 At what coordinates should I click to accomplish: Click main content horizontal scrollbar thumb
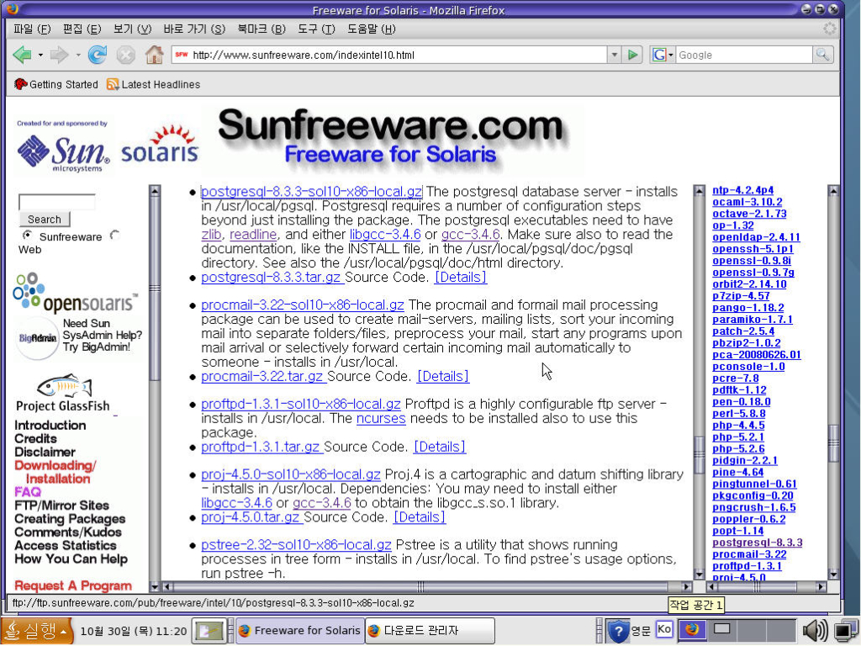(x=420, y=586)
